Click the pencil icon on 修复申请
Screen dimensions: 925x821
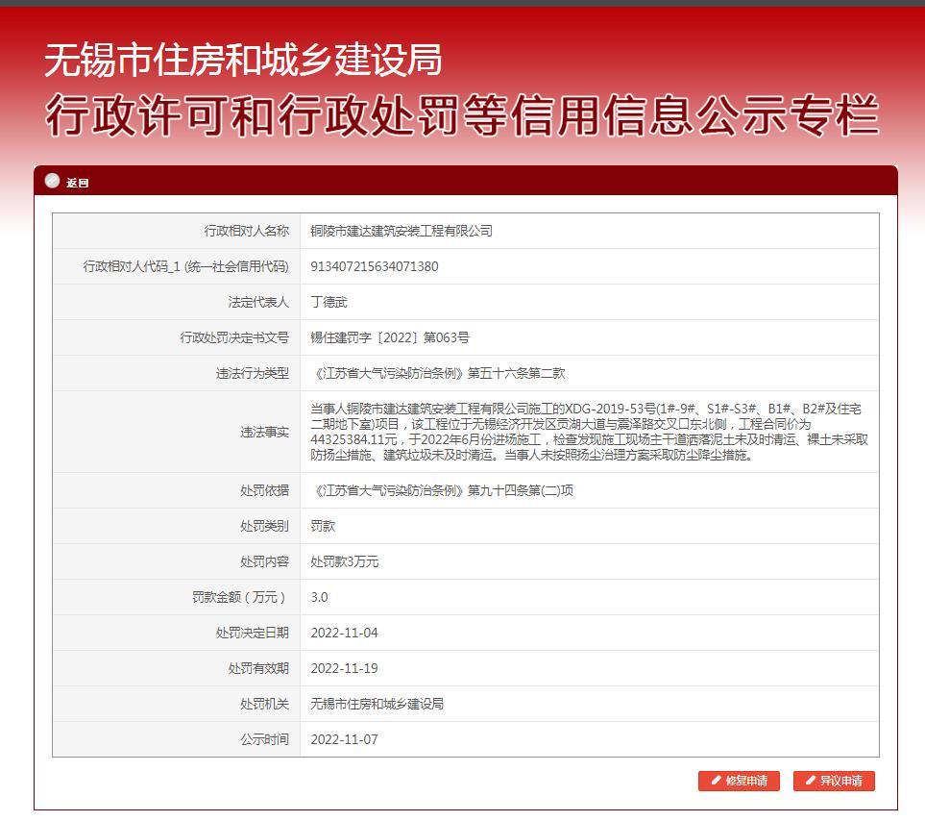[x=717, y=781]
